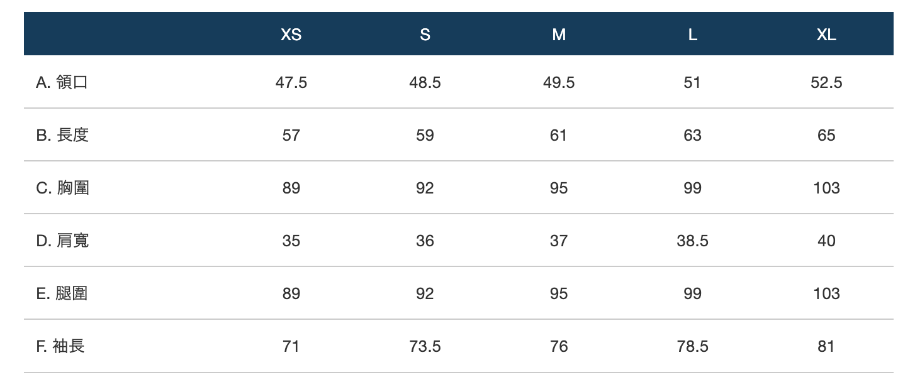Select the XL size column header
Image resolution: width=915 pixels, height=387 pixels.
[826, 35]
